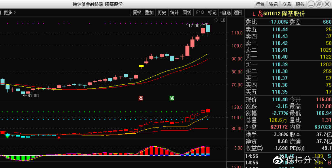Click the 最高 value in the quote panel
Viewport: 332px width, 168px height.
point(324,106)
